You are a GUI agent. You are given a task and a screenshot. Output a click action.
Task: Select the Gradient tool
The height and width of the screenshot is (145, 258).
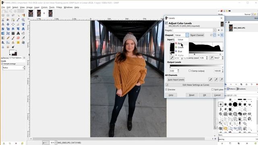3,38
